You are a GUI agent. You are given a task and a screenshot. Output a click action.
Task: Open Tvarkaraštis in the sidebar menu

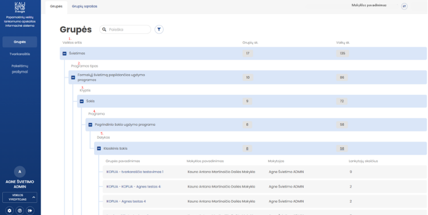20,54
